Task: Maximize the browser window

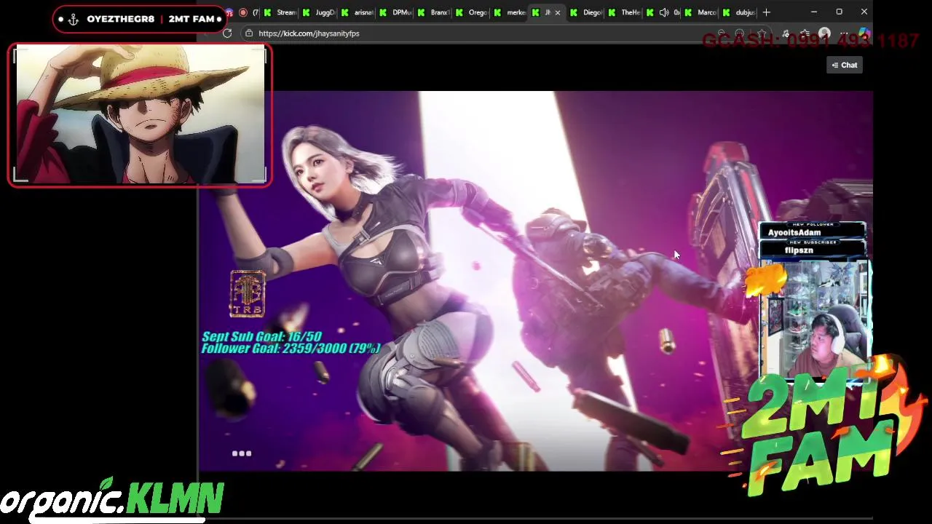Action: (x=839, y=12)
